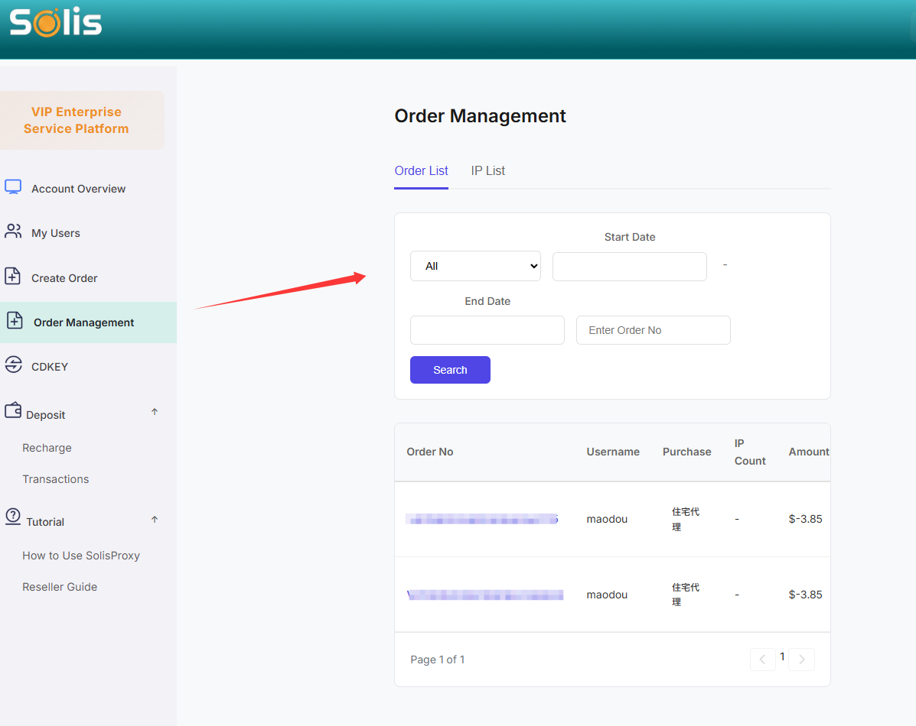
Task: Click the Solis logo in the header
Action: coord(56,22)
